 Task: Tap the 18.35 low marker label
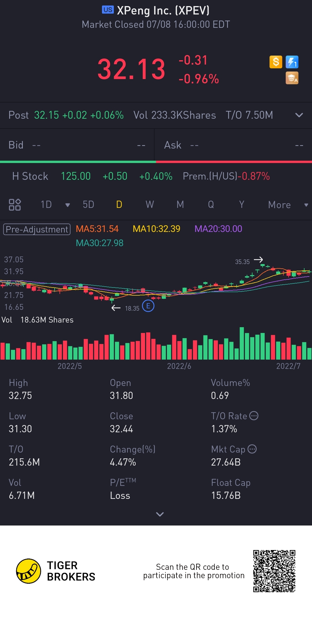point(132,308)
